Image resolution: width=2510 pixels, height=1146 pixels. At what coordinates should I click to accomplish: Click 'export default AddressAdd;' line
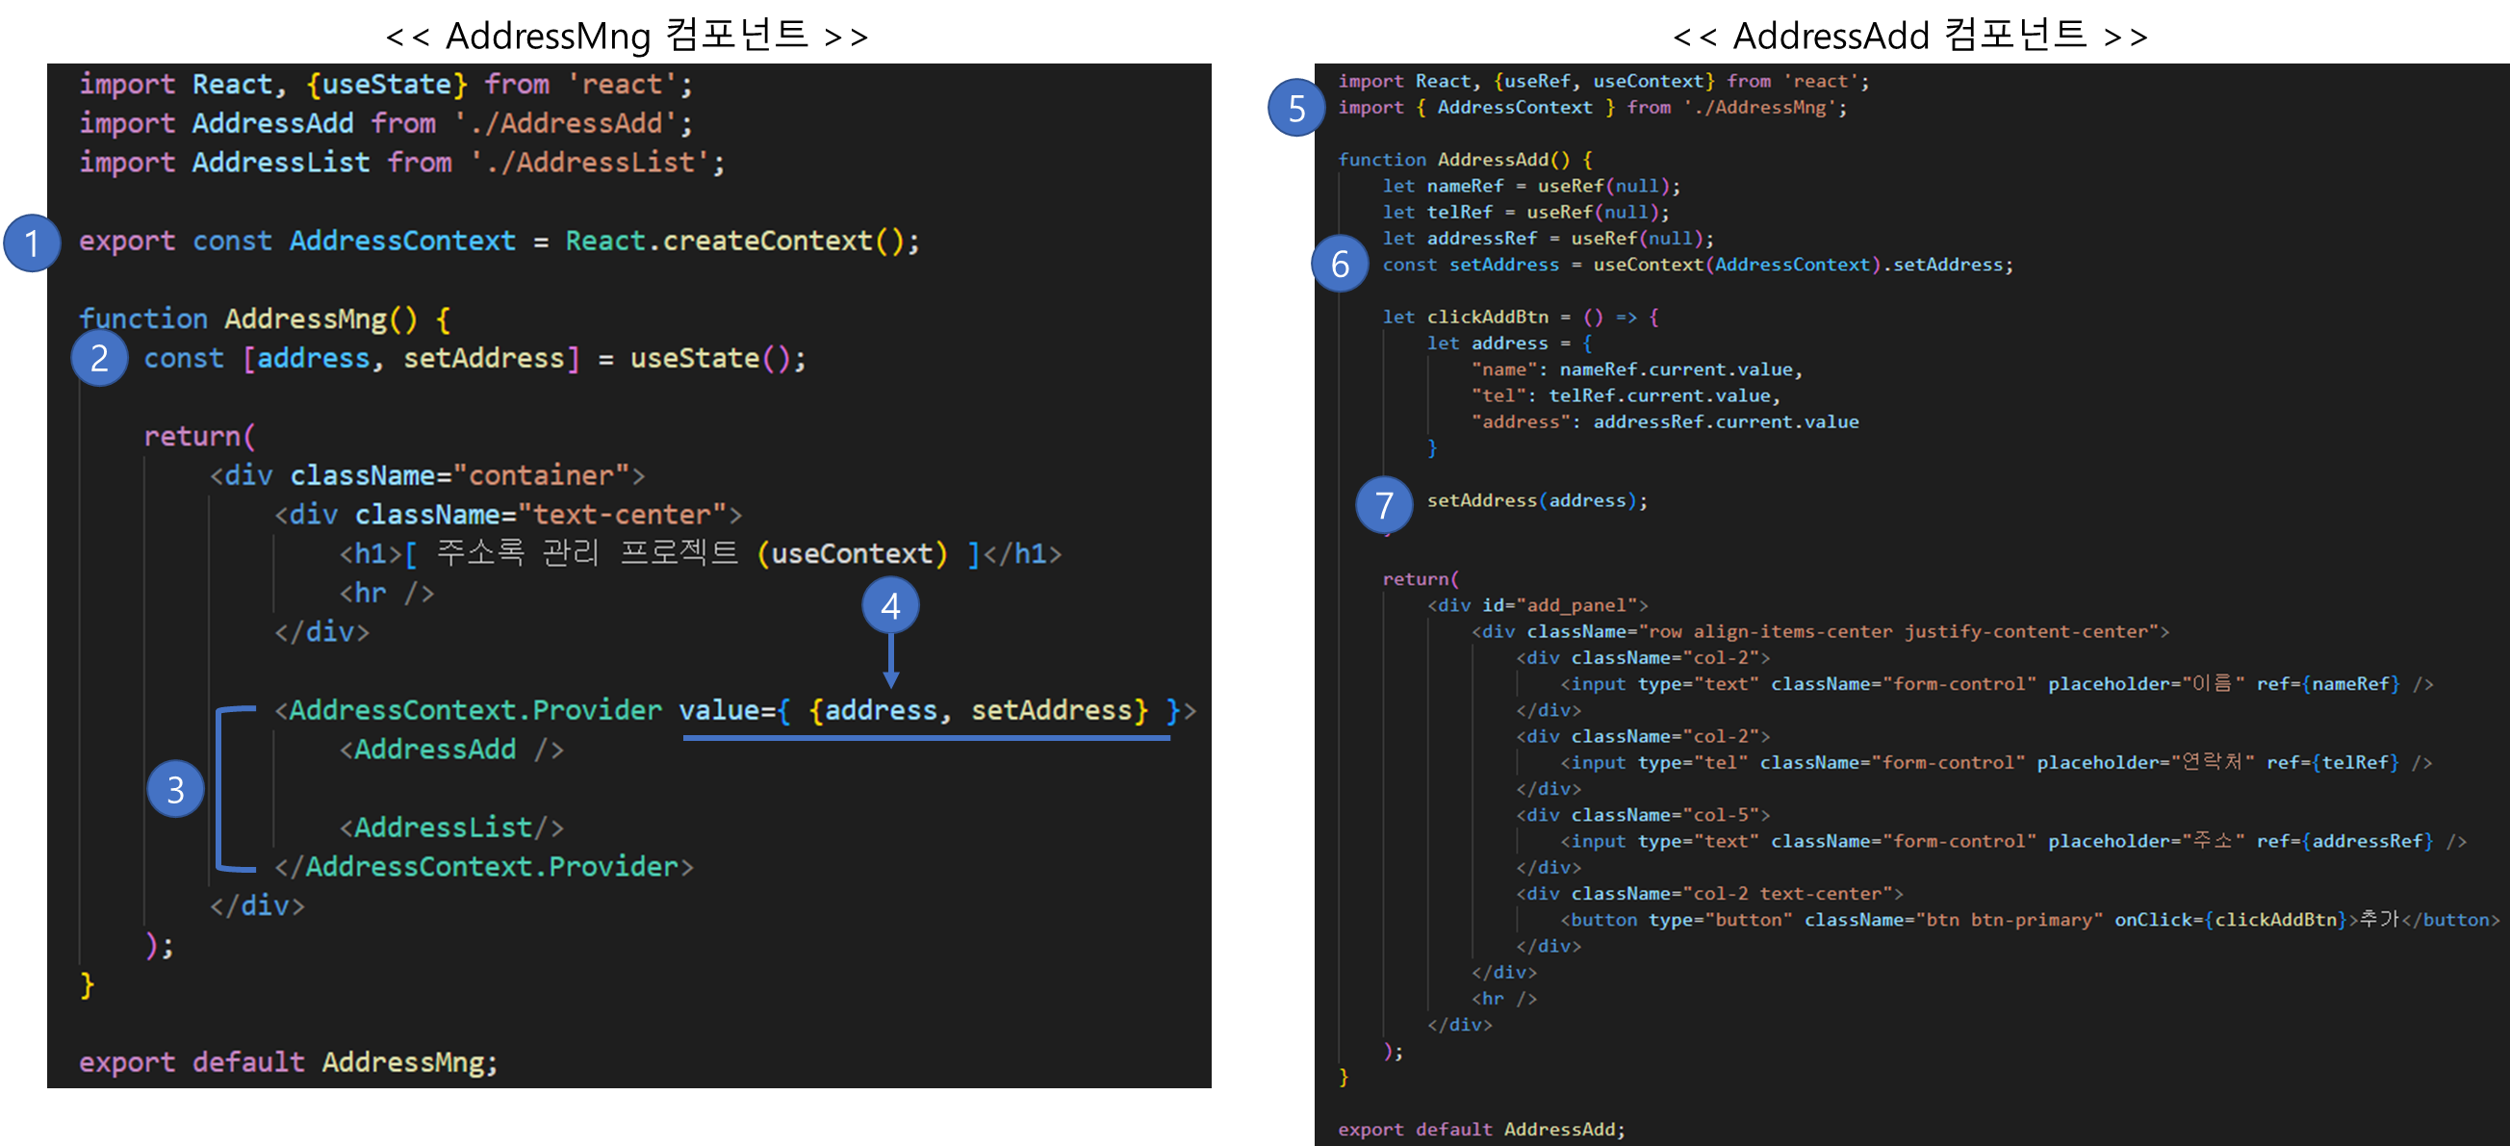(1481, 1130)
